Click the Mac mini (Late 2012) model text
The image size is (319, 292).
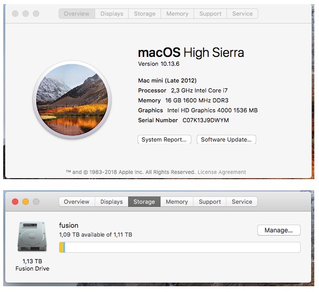pos(167,80)
